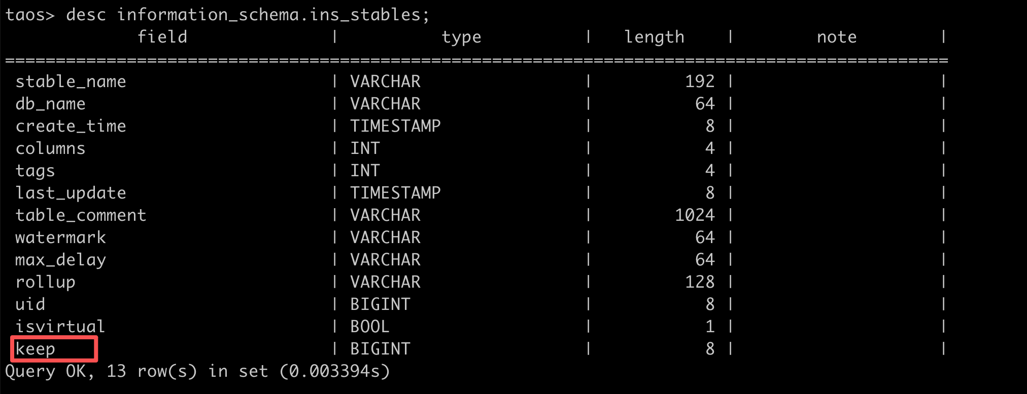Click the "Query OK, 13 row(s)" result line
The height and width of the screenshot is (394, 1027).
197,371
